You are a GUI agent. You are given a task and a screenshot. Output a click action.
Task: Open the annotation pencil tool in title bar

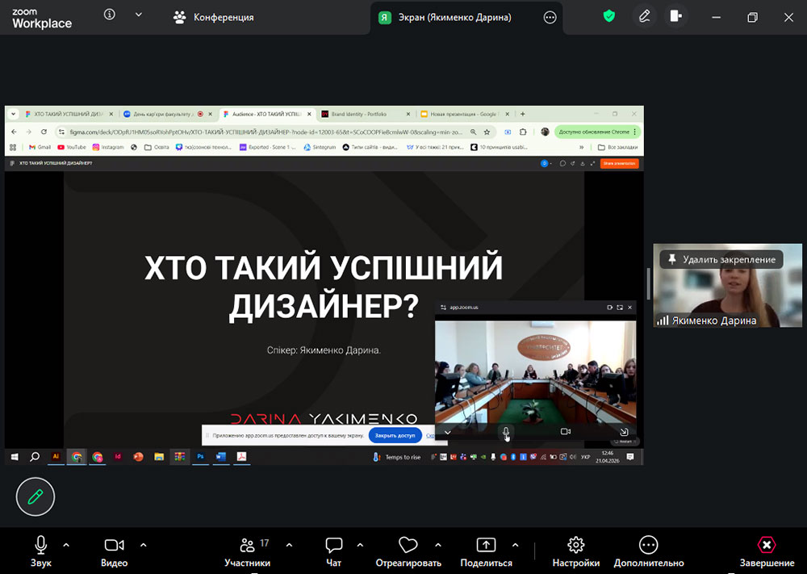(644, 16)
